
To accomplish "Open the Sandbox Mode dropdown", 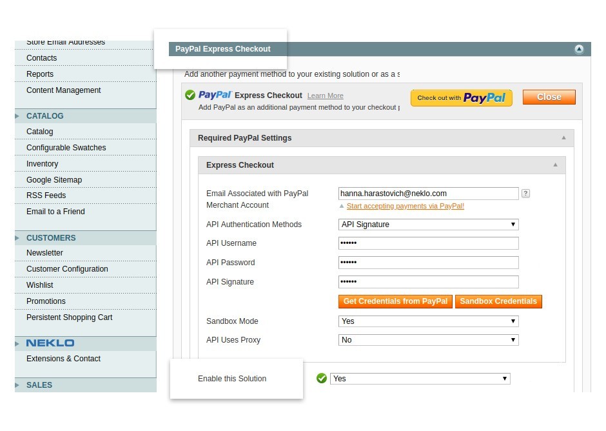I will pyautogui.click(x=428, y=321).
